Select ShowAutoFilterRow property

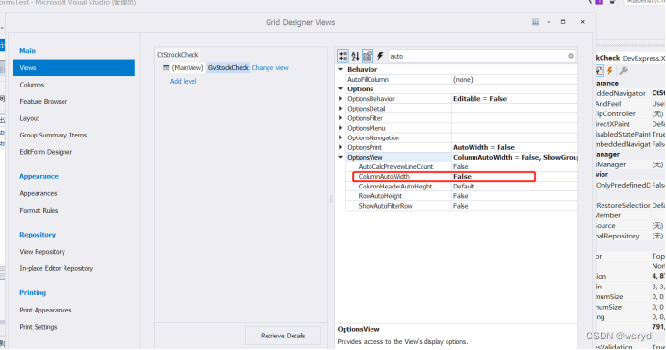[385, 206]
